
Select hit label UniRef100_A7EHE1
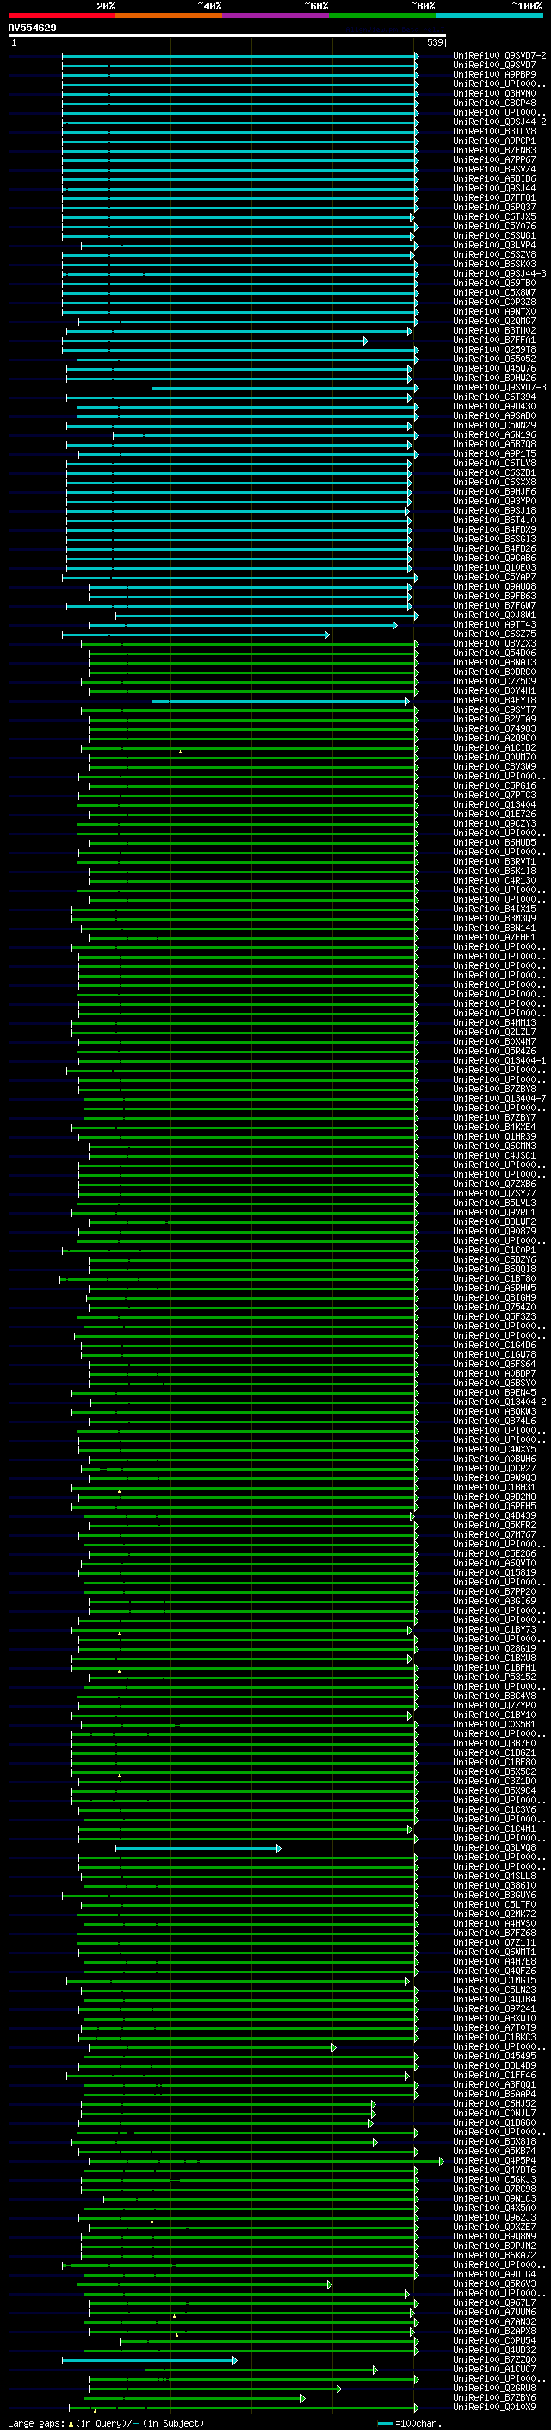494,938
